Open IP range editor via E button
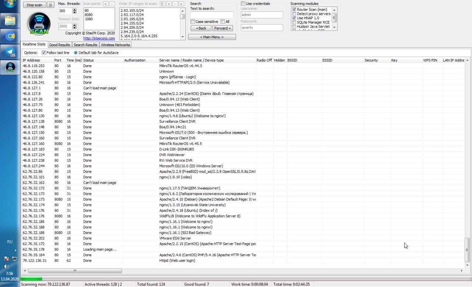Viewport: 472px width, 287px height. [163, 4]
